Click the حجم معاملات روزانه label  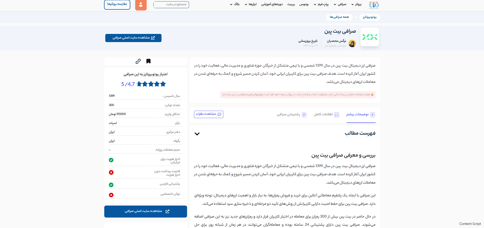[168, 150]
